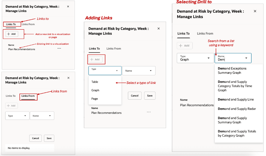Click the ellipsis next to Plan Recommendations in the Adding Links dialog

point(149,112)
